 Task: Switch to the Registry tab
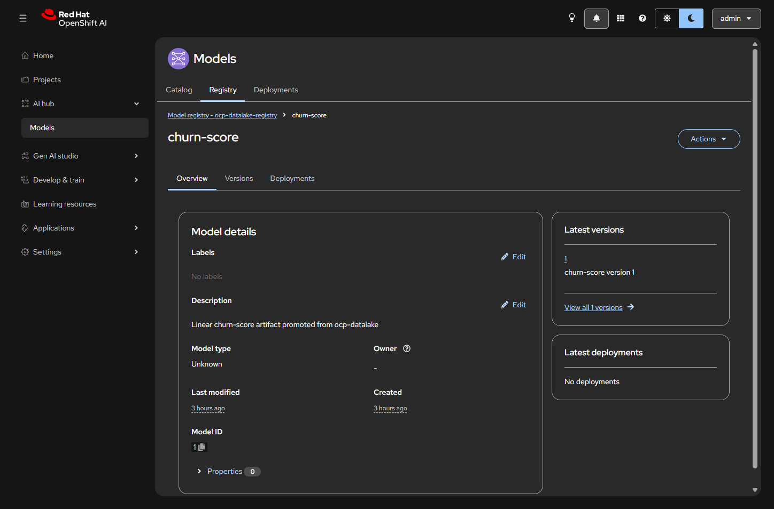click(223, 90)
